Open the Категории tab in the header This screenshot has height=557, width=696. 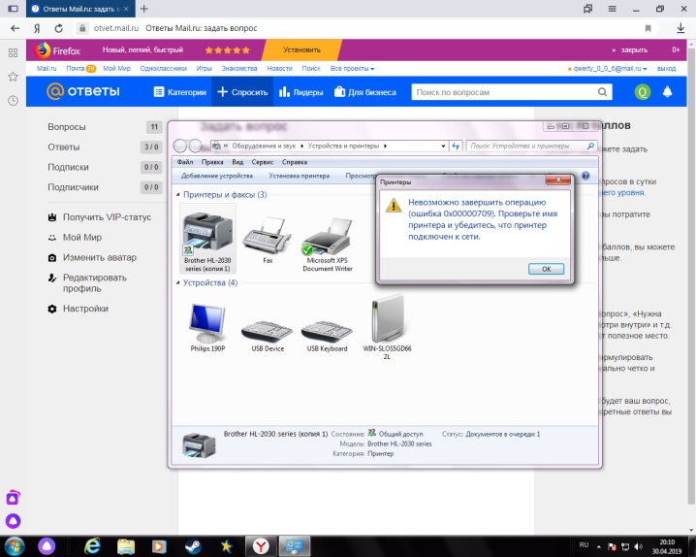(179, 92)
